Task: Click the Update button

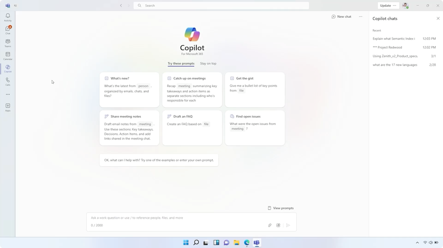Action: [x=385, y=5]
